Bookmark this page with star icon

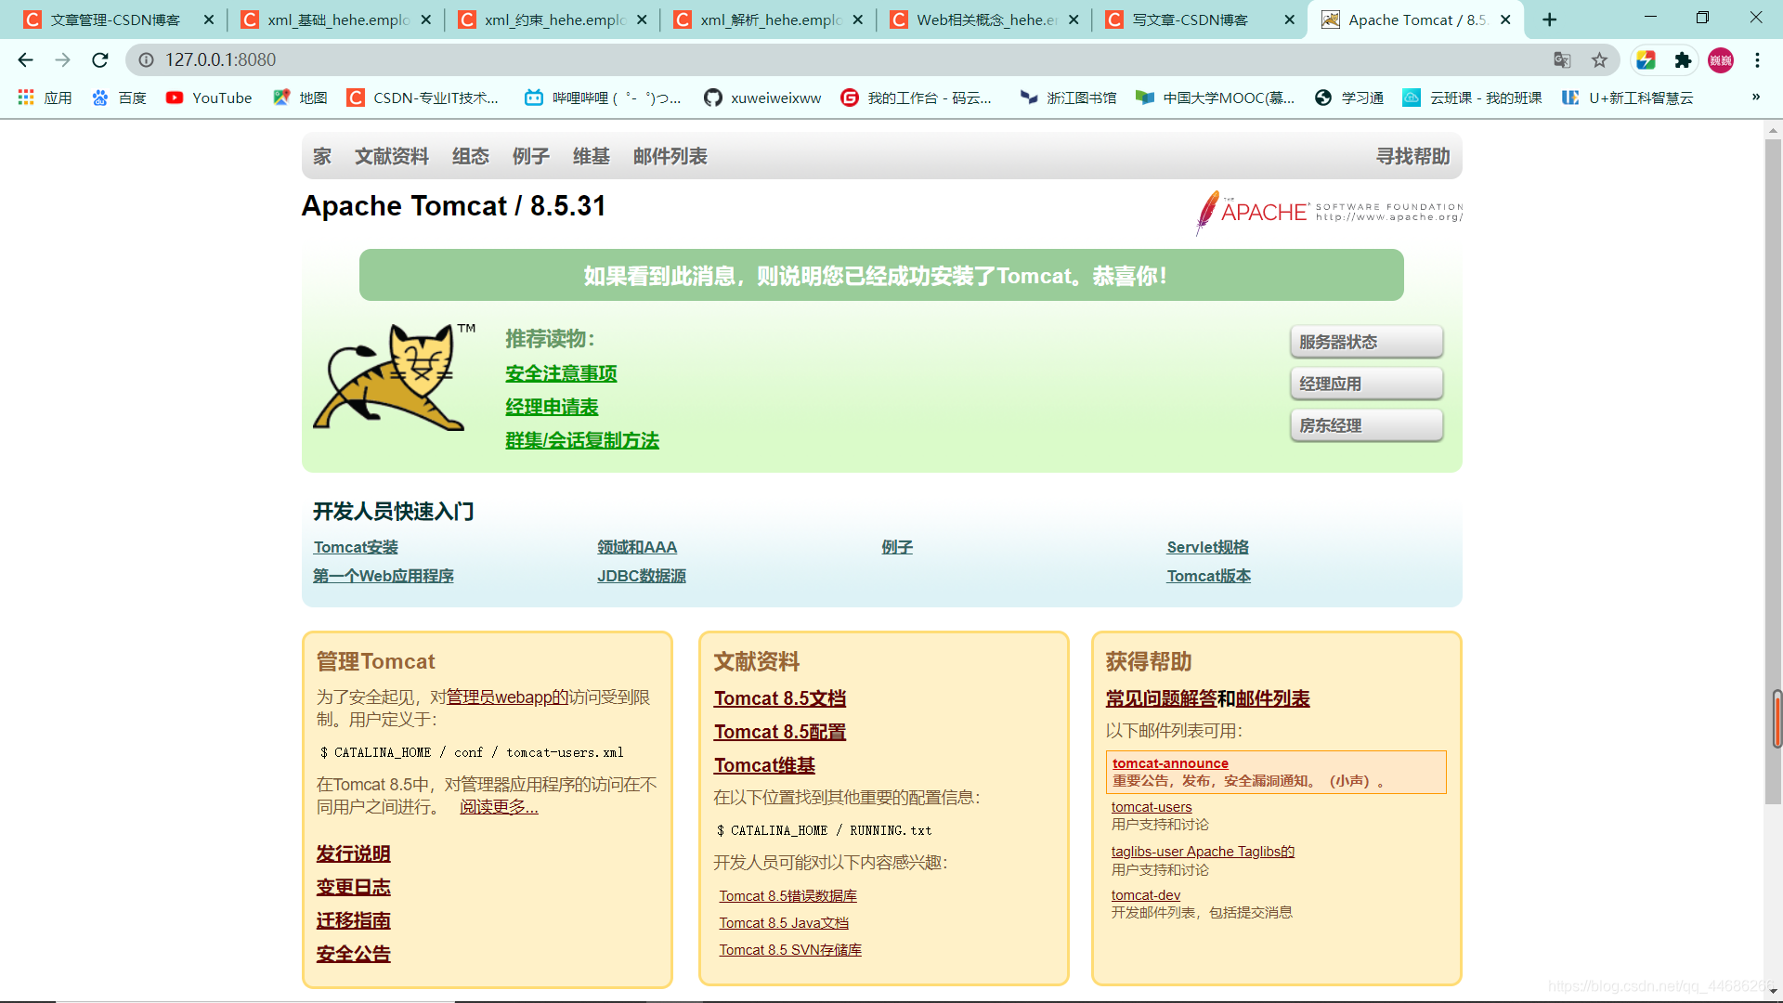[x=1599, y=60]
